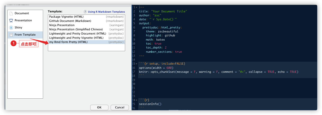This screenshot has width=322, height=115.
Task: Click the OK button
Action: [99, 107]
